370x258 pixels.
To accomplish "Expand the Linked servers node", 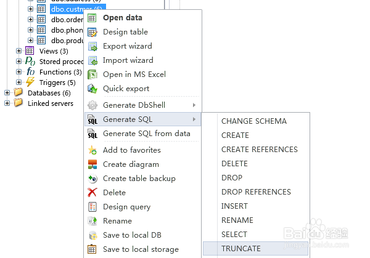I will pyautogui.click(x=7, y=103).
